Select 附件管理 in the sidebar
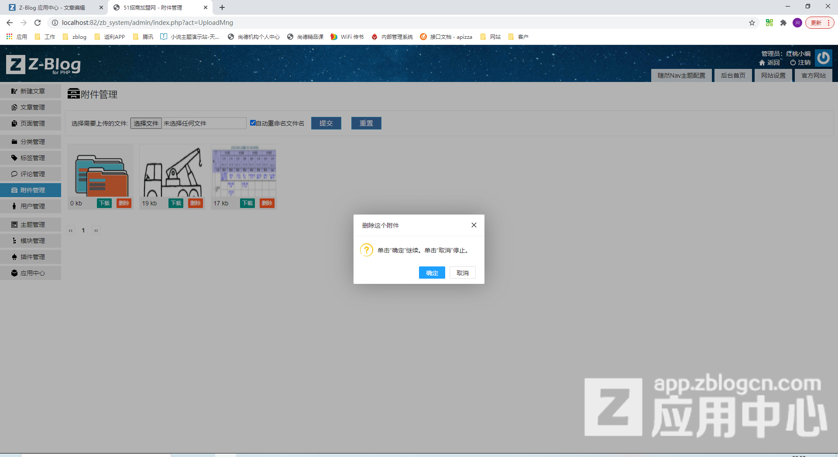 (31, 190)
